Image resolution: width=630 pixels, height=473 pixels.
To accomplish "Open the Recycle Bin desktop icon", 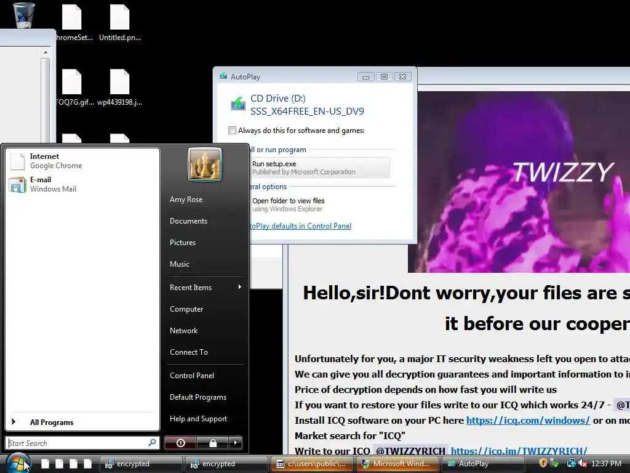I will [x=24, y=15].
